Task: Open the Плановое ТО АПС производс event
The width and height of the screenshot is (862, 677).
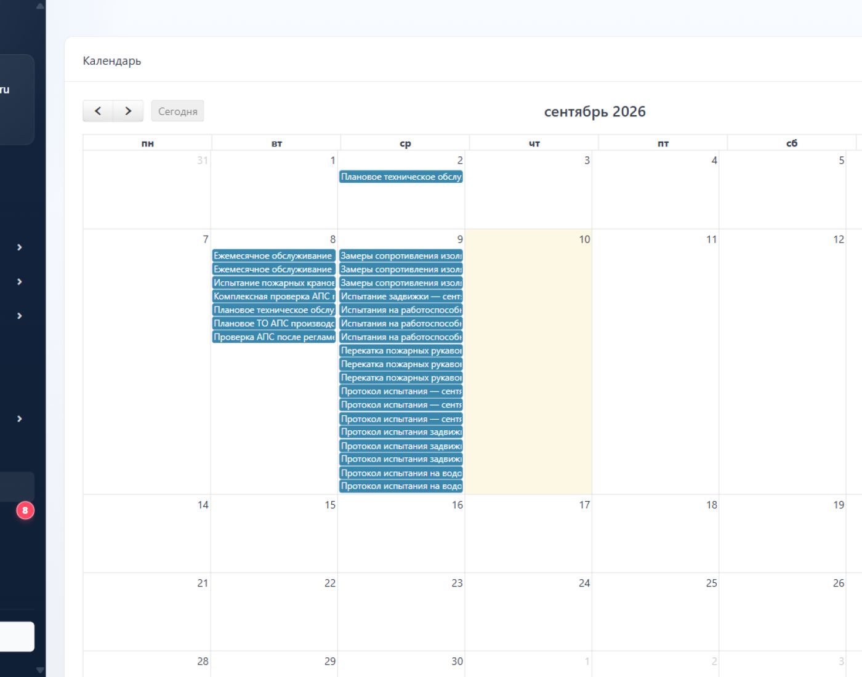Action: click(274, 324)
